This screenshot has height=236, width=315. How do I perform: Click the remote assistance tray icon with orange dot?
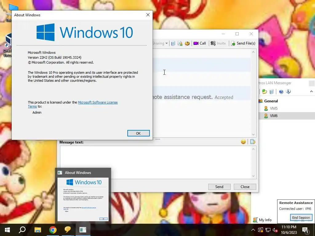click(x=261, y=230)
